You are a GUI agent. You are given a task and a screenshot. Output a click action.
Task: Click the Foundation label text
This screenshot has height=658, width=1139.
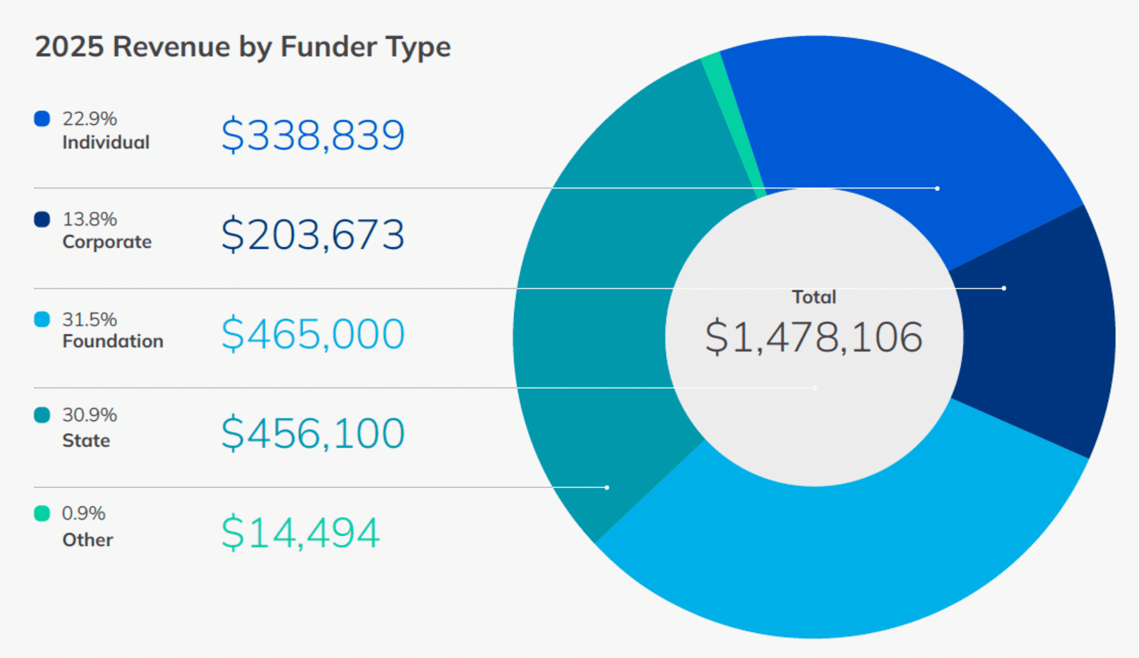click(x=113, y=341)
